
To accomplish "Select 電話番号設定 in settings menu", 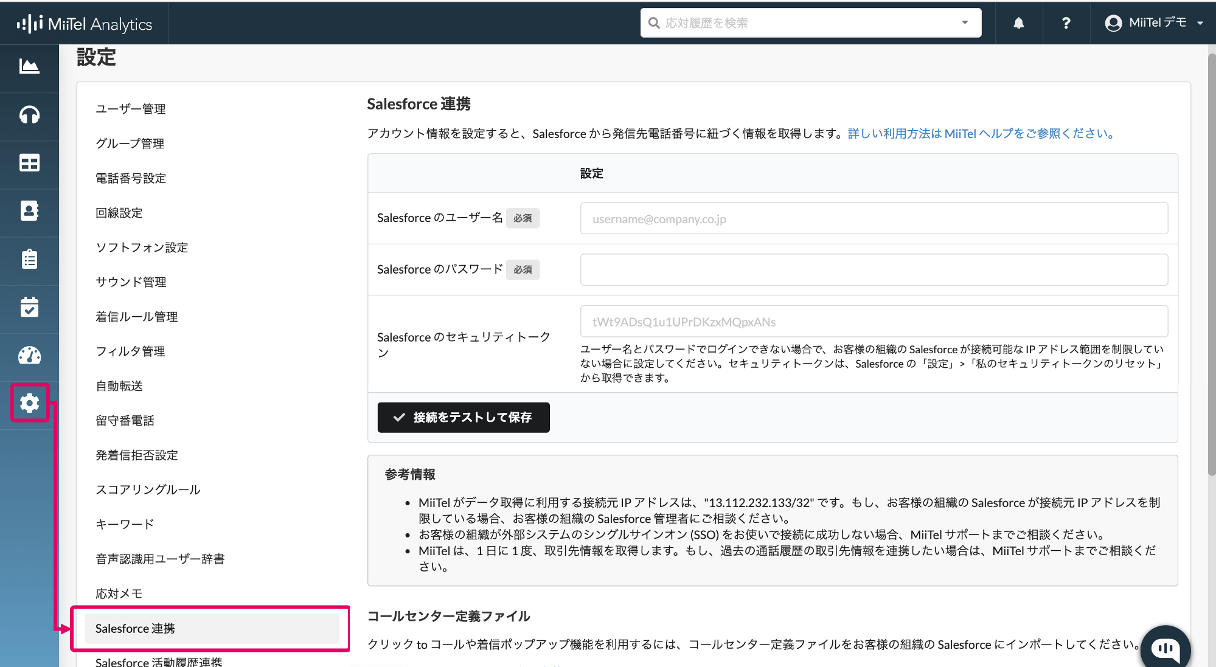I will pos(131,178).
